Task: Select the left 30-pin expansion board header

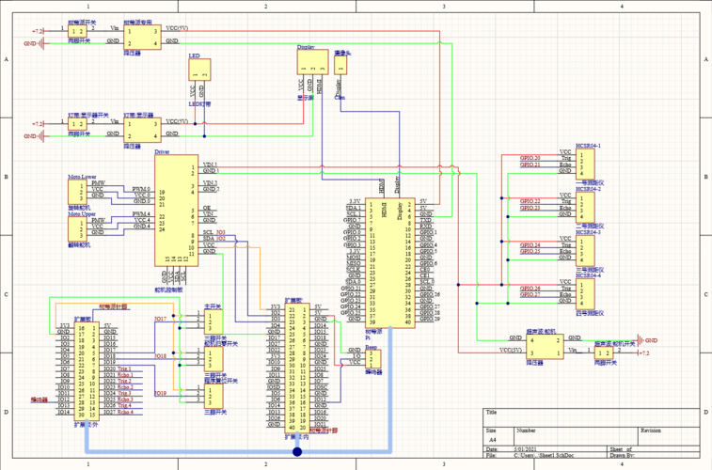Action: click(87, 370)
